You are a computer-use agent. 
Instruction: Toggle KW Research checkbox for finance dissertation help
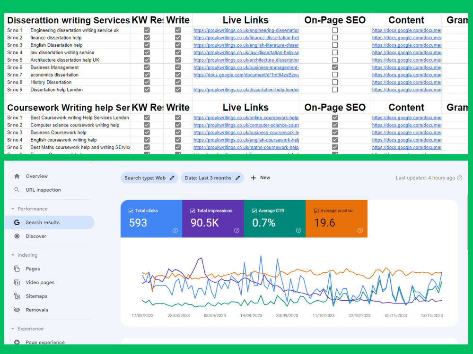[x=147, y=38]
